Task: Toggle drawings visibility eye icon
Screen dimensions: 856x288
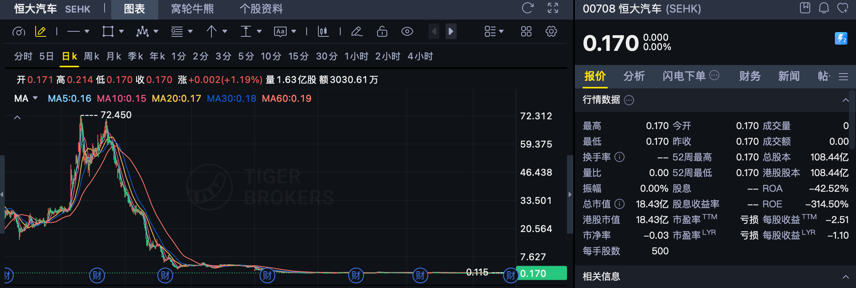Action: (407, 31)
